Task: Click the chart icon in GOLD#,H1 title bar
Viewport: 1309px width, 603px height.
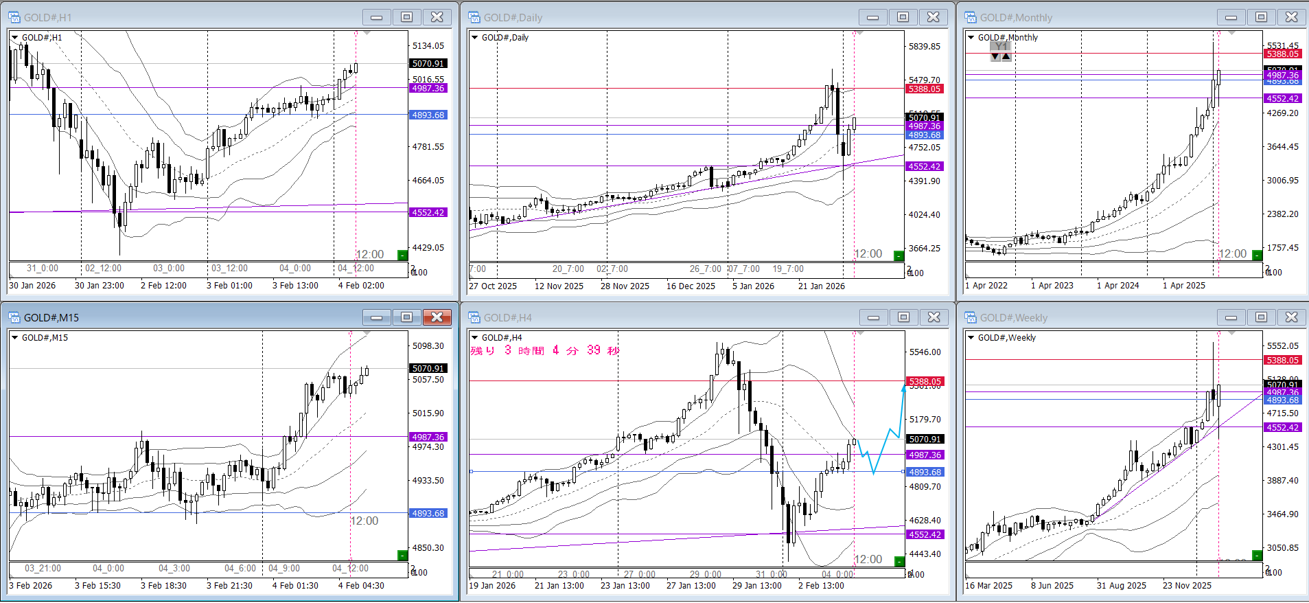Action: pos(14,17)
